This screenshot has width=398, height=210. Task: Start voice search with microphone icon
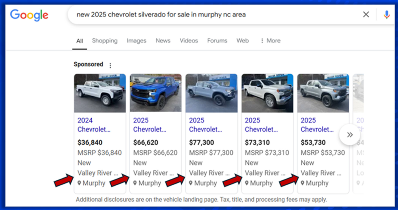pos(386,15)
